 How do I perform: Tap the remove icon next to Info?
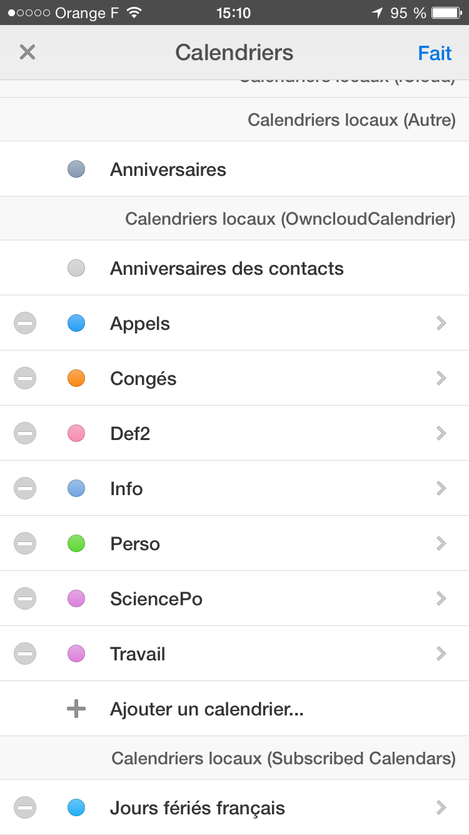25,489
